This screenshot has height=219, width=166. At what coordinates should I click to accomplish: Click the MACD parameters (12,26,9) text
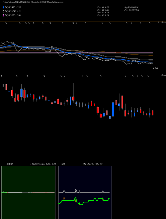coord(43,164)
